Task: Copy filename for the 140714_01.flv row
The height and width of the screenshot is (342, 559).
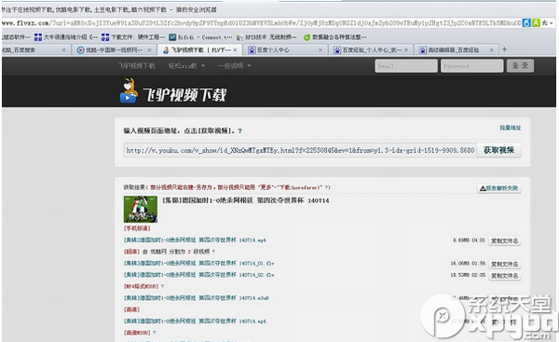Action: pos(504,265)
